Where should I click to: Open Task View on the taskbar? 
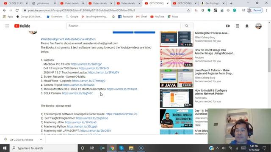(x=92, y=148)
